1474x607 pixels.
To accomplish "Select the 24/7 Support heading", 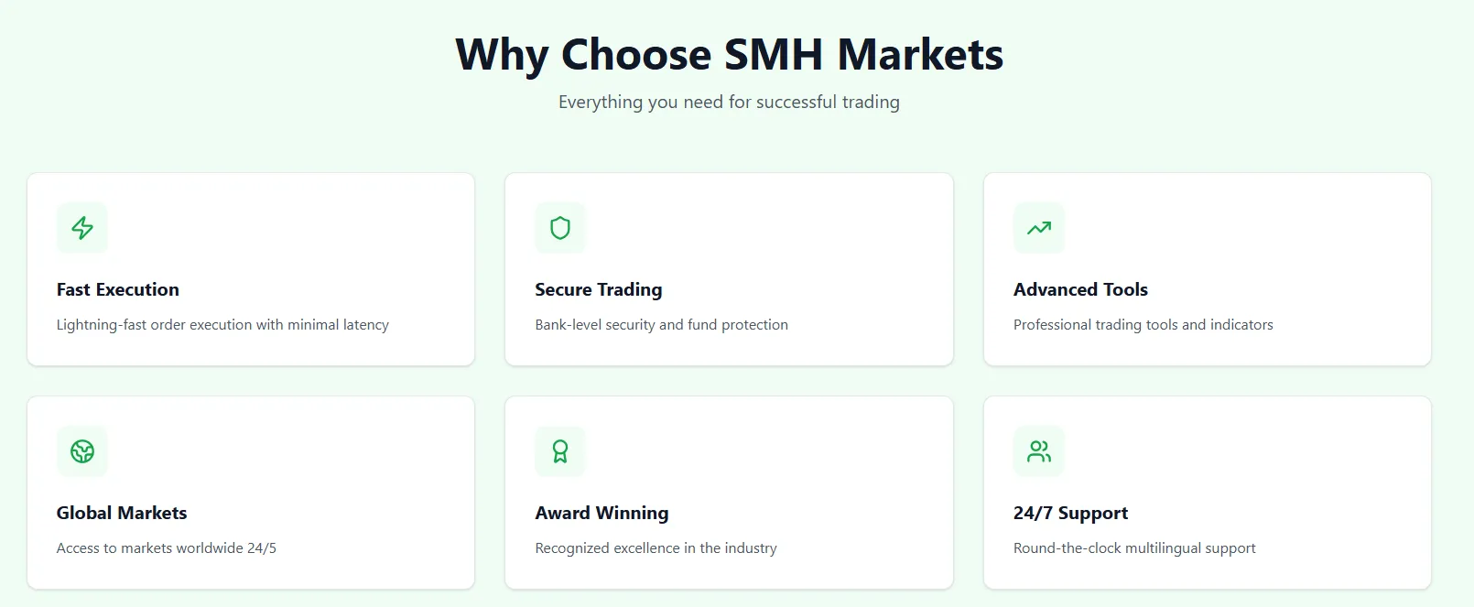I will click(x=1070, y=513).
